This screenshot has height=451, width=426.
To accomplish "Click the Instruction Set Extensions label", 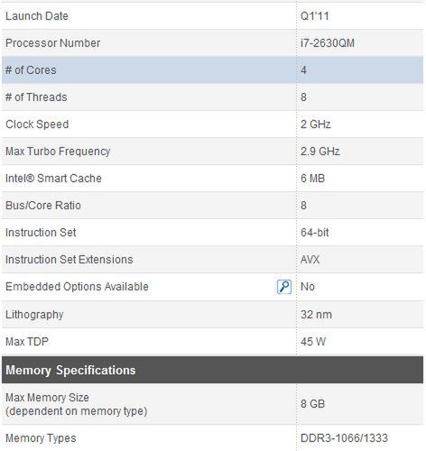I will [69, 260].
